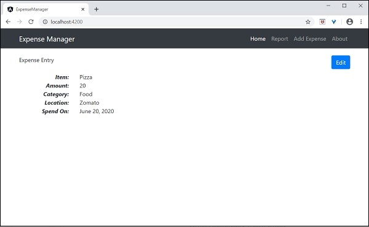Open the blue Y extension icon
Screen dimensions: 369x227
(x=334, y=22)
